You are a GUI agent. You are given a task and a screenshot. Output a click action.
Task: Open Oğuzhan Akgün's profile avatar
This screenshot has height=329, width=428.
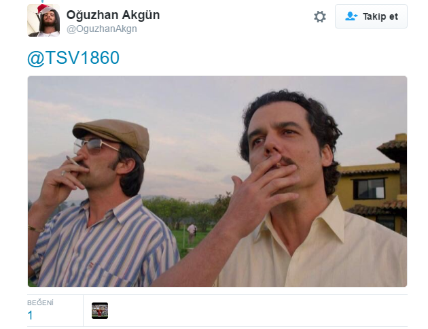point(43,20)
